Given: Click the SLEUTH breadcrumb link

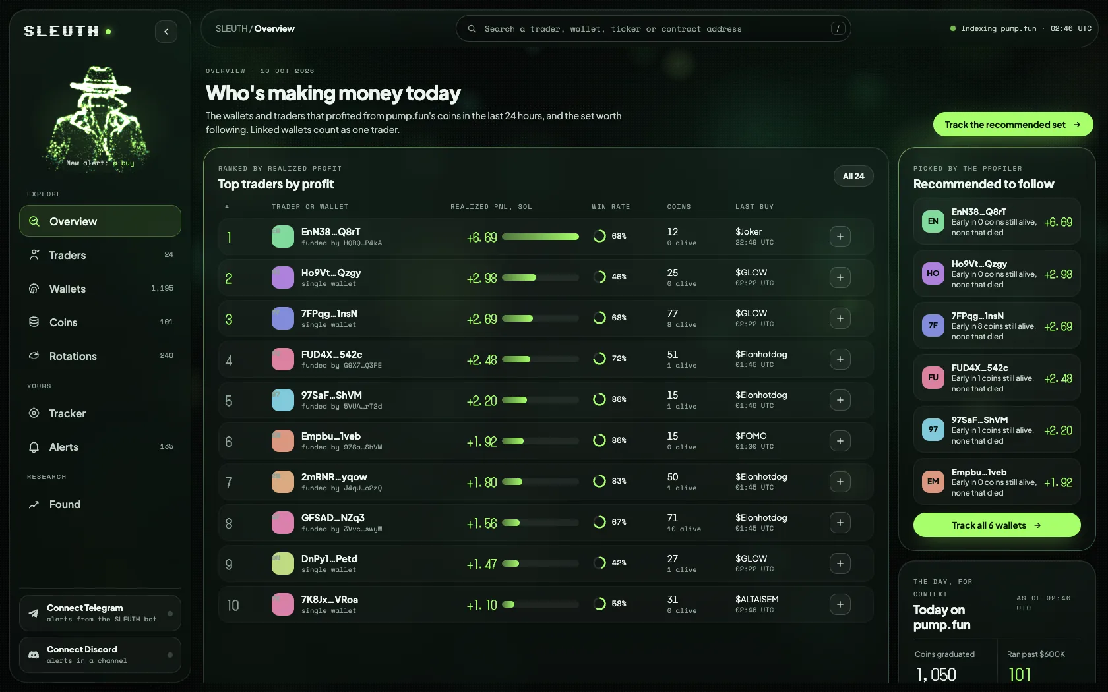Looking at the screenshot, I should 231,29.
